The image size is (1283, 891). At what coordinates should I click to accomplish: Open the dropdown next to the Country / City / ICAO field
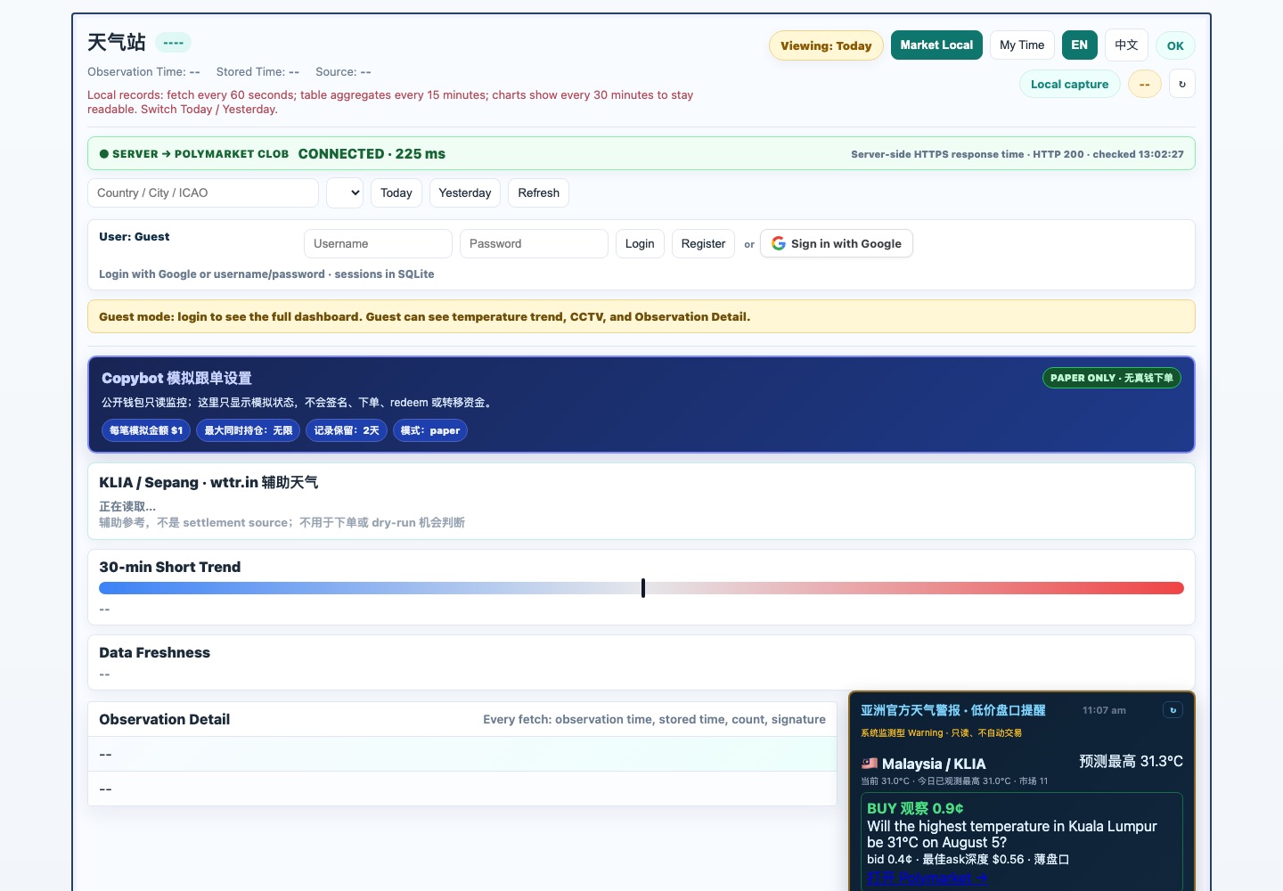pos(345,193)
